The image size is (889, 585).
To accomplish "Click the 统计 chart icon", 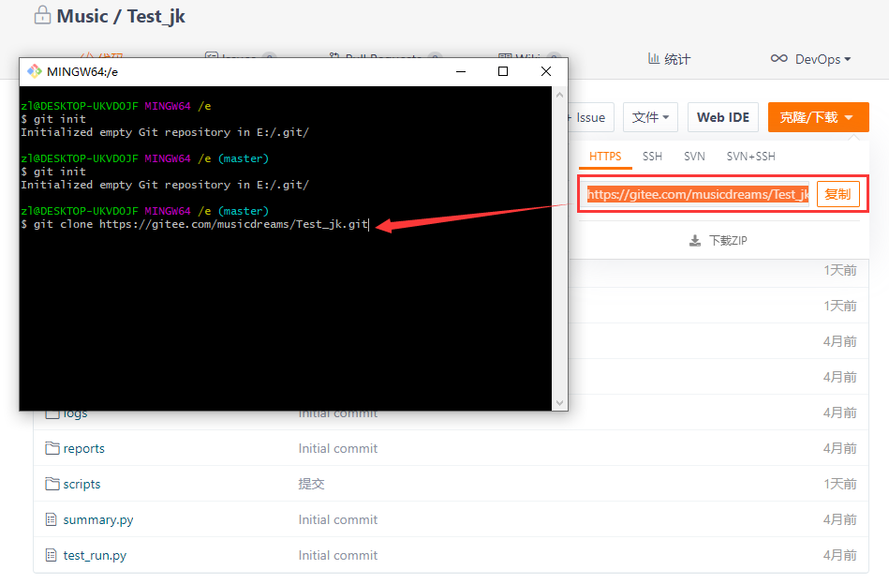I will 654,58.
